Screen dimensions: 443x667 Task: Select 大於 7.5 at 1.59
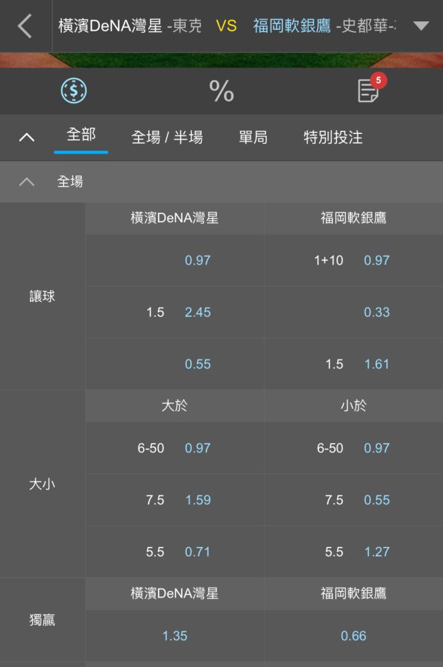(175, 500)
